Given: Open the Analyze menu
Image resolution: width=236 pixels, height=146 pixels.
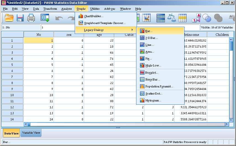Looking at the screenshot, I should pos(66,9).
